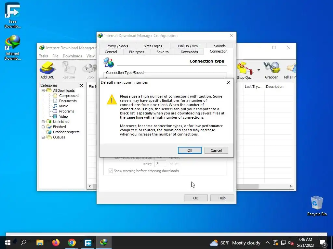The image size is (333, 249).
Task: Open the weather widget showing 60°F
Action: [x=235, y=243]
